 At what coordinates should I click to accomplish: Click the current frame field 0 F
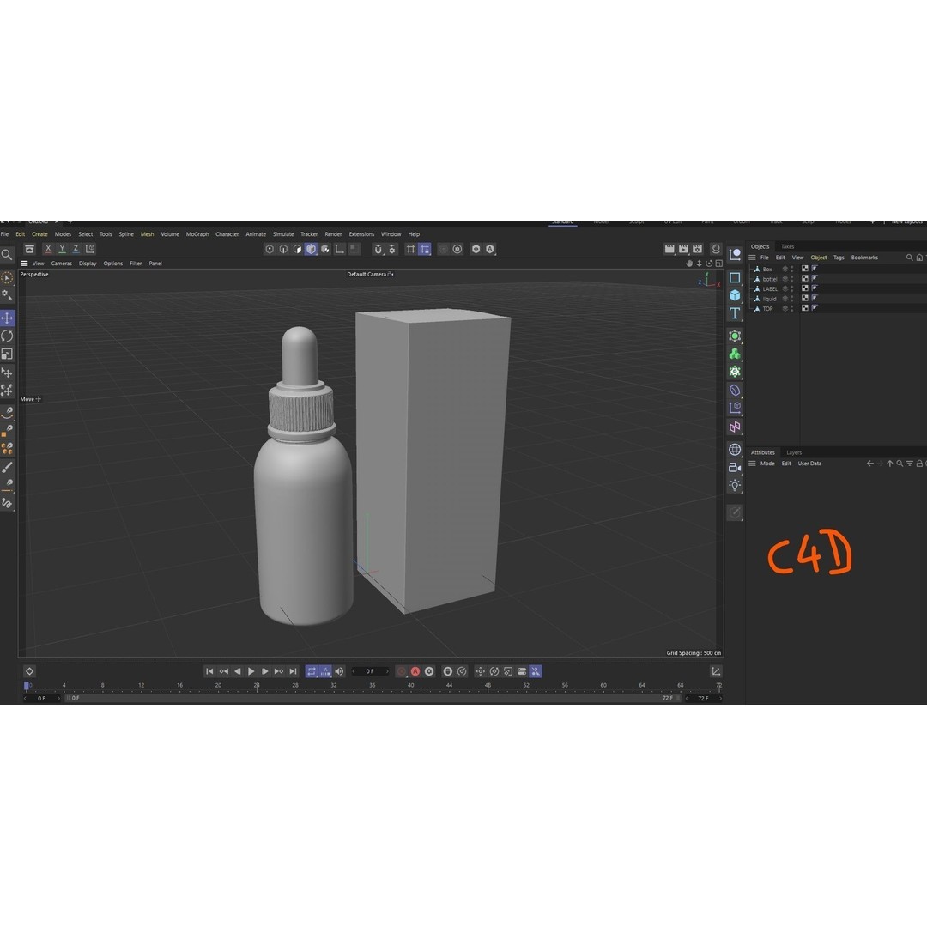[369, 671]
